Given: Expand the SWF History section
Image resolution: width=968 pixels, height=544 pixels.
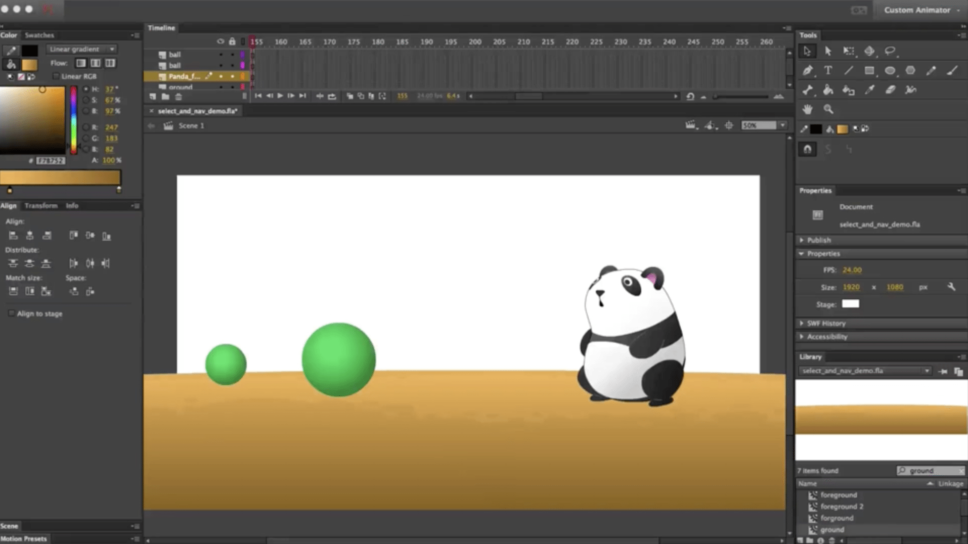Looking at the screenshot, I should [802, 323].
